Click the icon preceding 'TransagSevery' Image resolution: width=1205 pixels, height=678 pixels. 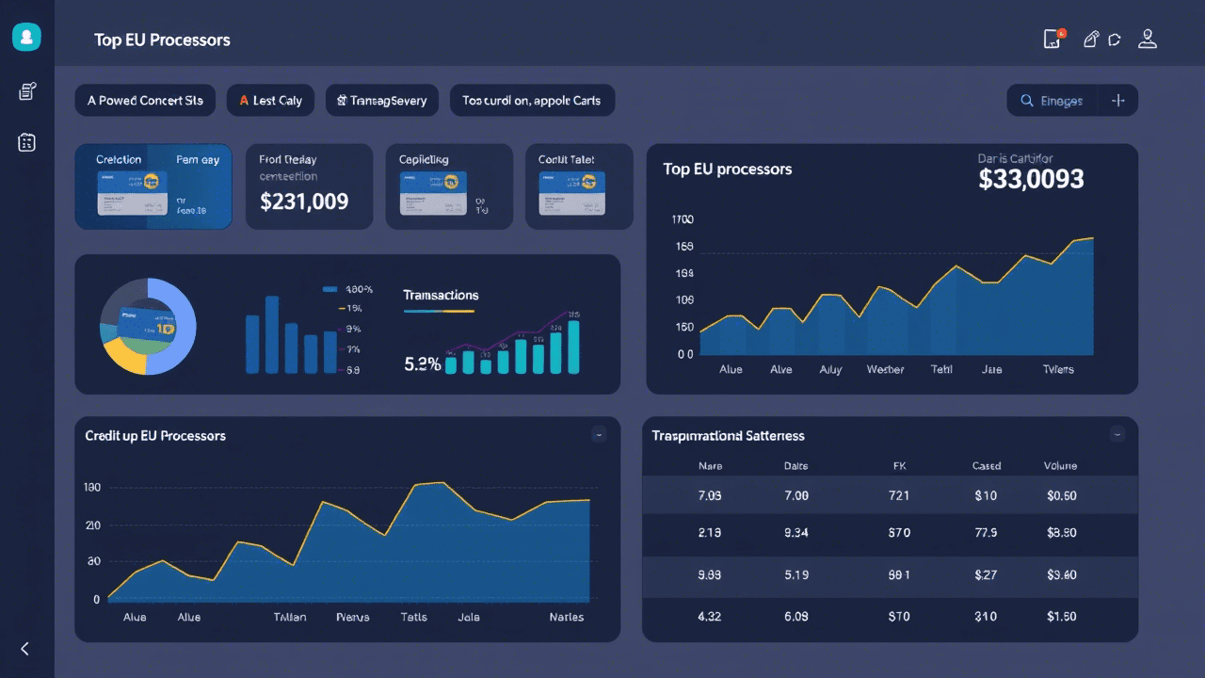342,100
